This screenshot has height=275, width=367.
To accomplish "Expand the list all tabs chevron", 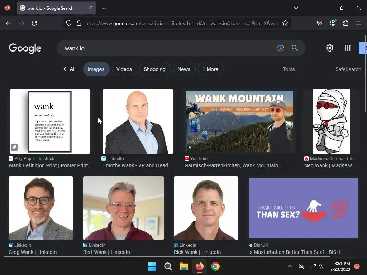I will 296,8.
